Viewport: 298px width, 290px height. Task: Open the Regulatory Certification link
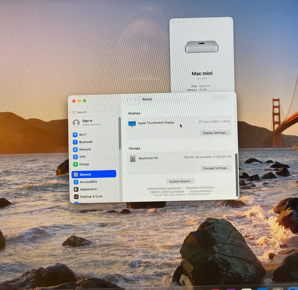click(200, 187)
